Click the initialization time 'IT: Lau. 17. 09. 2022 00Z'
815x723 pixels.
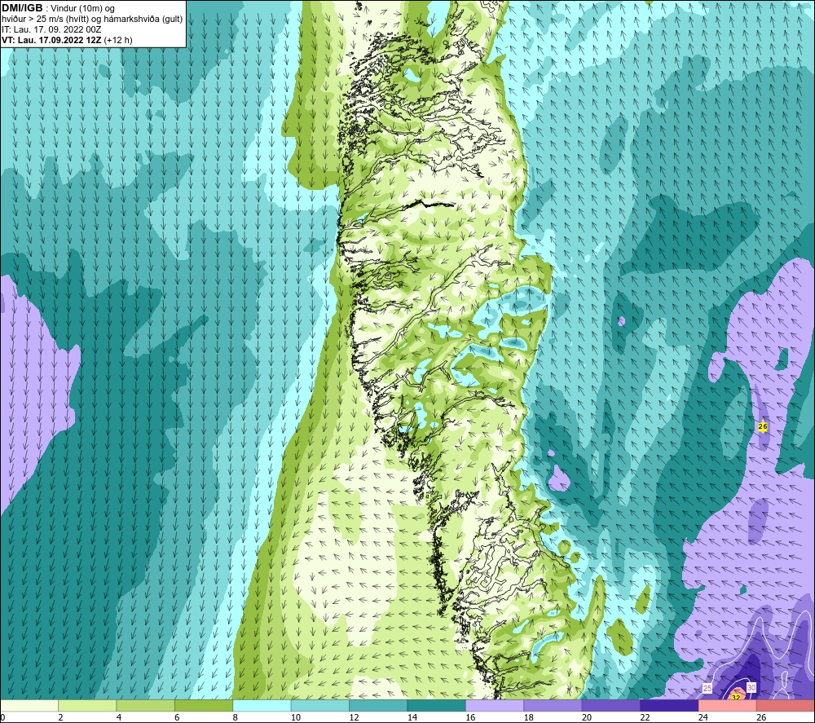(51, 29)
